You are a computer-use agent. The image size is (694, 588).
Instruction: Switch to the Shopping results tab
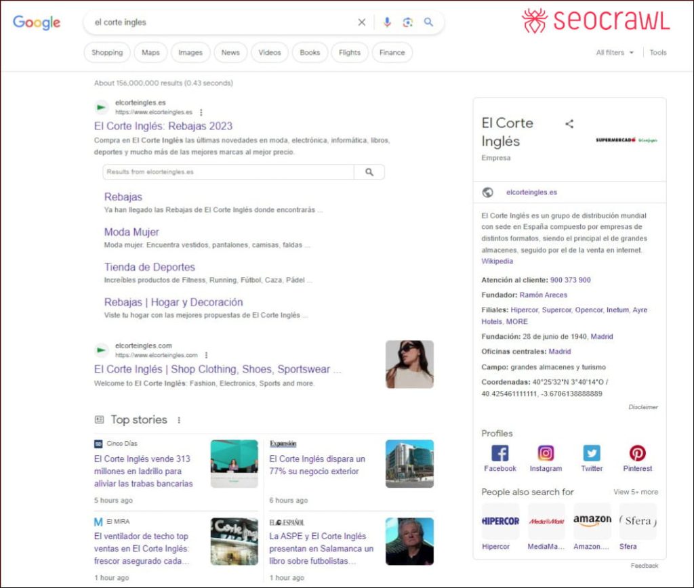pos(106,52)
